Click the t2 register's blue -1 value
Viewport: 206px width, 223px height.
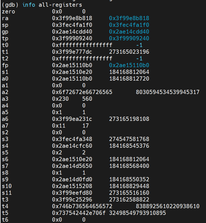(x=139, y=58)
